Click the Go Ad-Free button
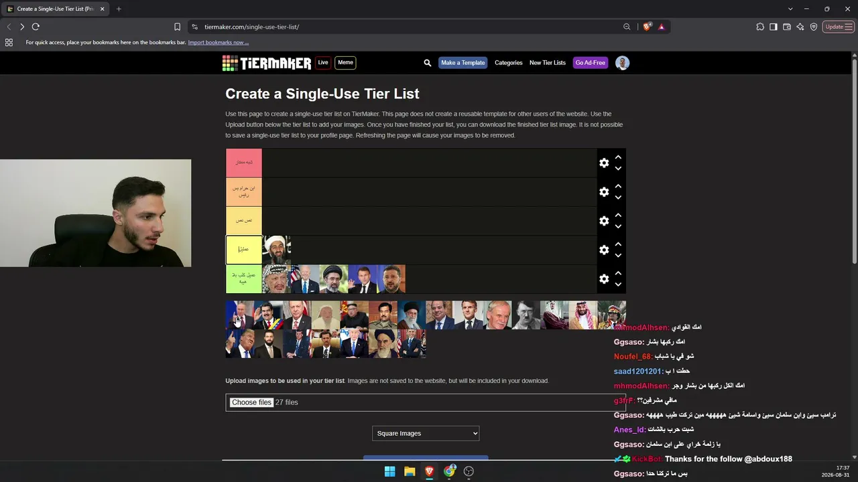Screen dimensions: 858x482 click(x=591, y=63)
